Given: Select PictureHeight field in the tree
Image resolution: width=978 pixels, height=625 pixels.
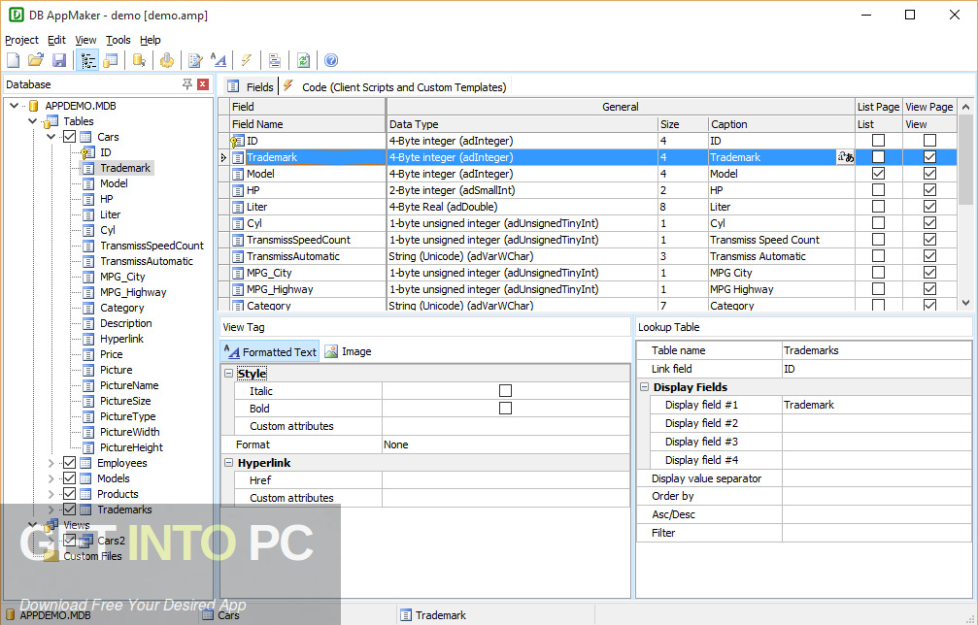Looking at the screenshot, I should point(131,447).
